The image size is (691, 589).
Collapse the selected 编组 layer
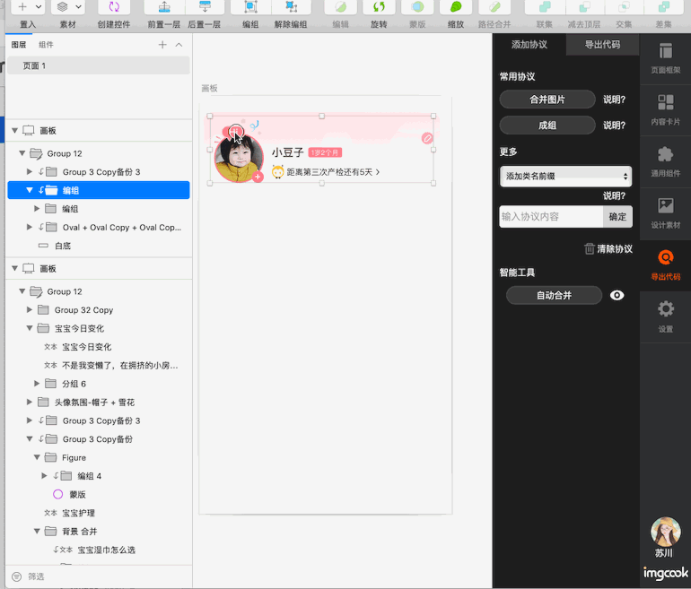pyautogui.click(x=30, y=190)
